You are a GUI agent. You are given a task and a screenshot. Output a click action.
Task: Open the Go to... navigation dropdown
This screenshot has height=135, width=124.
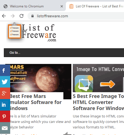point(64,53)
